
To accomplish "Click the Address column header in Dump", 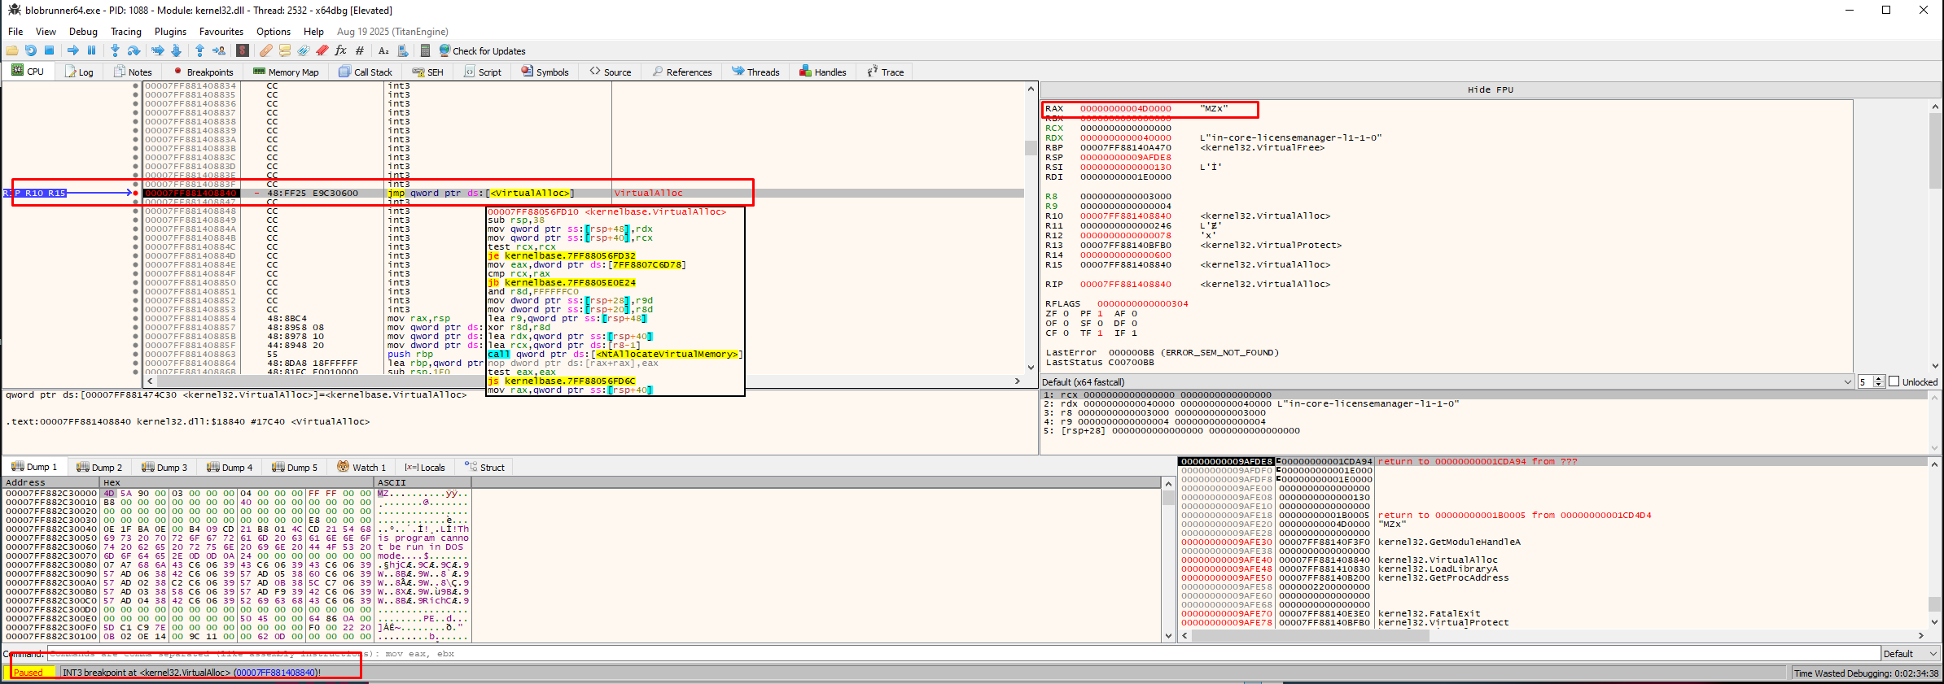I will (50, 482).
